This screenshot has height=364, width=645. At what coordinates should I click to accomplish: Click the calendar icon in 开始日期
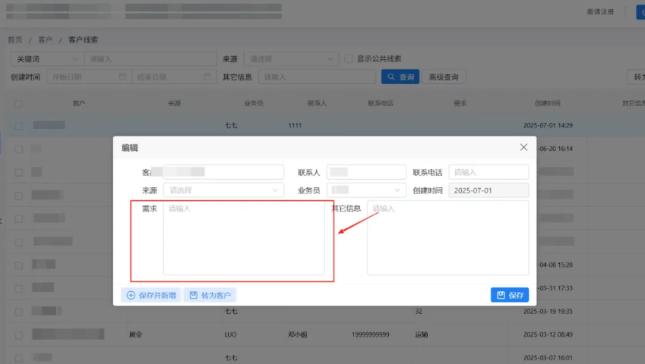pyautogui.click(x=122, y=77)
